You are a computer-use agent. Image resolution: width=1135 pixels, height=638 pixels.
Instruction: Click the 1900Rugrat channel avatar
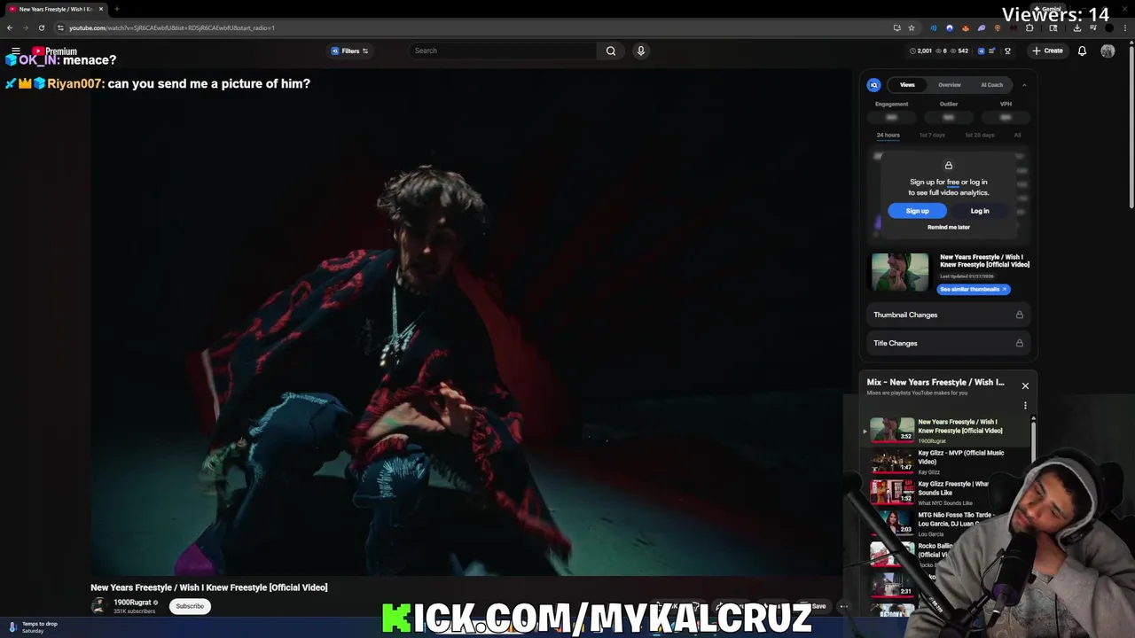(98, 605)
